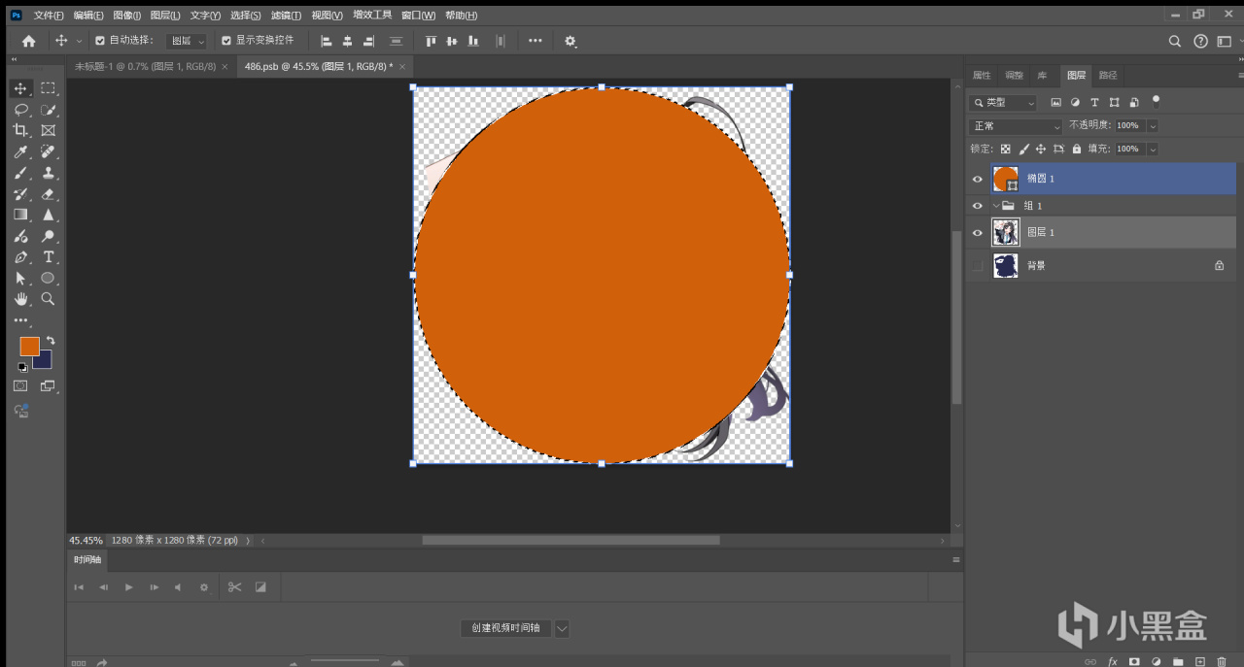The image size is (1244, 667).
Task: Toggle the 显示变换控件 checkbox
Action: coord(226,41)
